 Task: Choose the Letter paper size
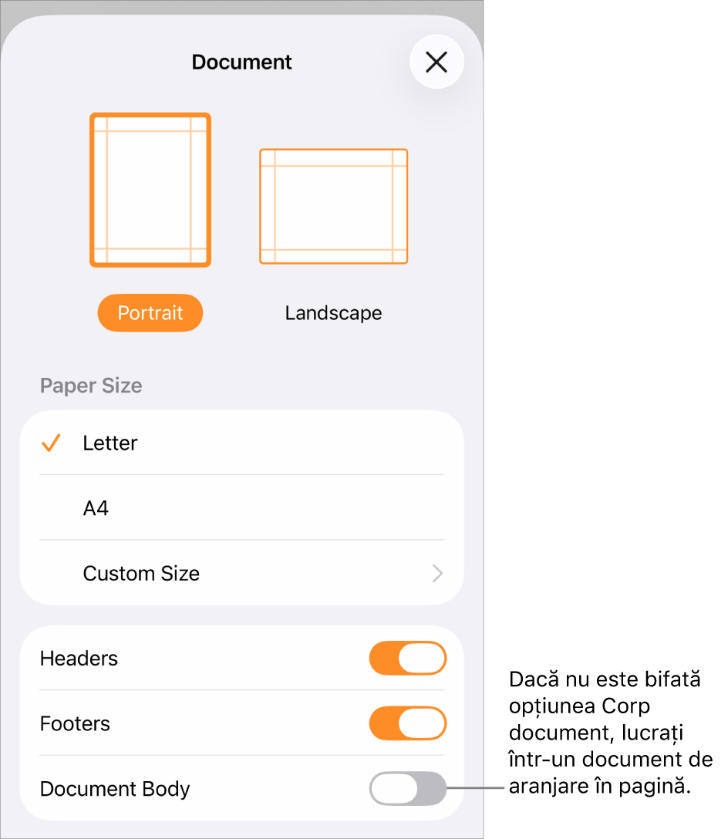[x=242, y=443]
